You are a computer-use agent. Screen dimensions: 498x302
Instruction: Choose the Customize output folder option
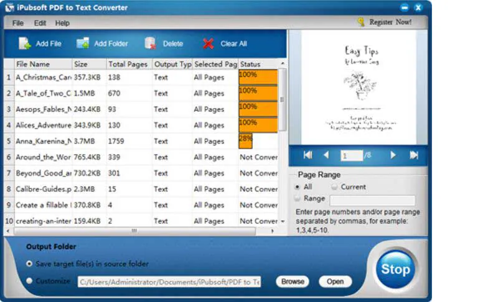click(29, 281)
